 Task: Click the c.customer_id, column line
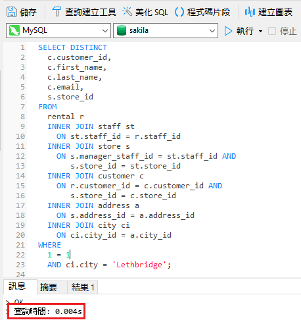(80, 57)
